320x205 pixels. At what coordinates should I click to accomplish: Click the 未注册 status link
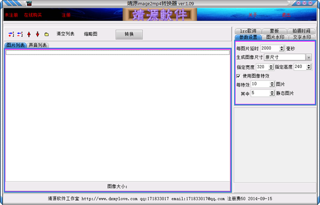tap(11, 15)
